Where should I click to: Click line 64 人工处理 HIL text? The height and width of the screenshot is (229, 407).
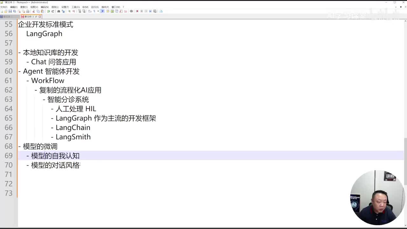coord(76,109)
